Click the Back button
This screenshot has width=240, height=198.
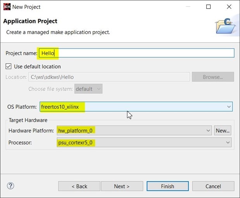79,186
